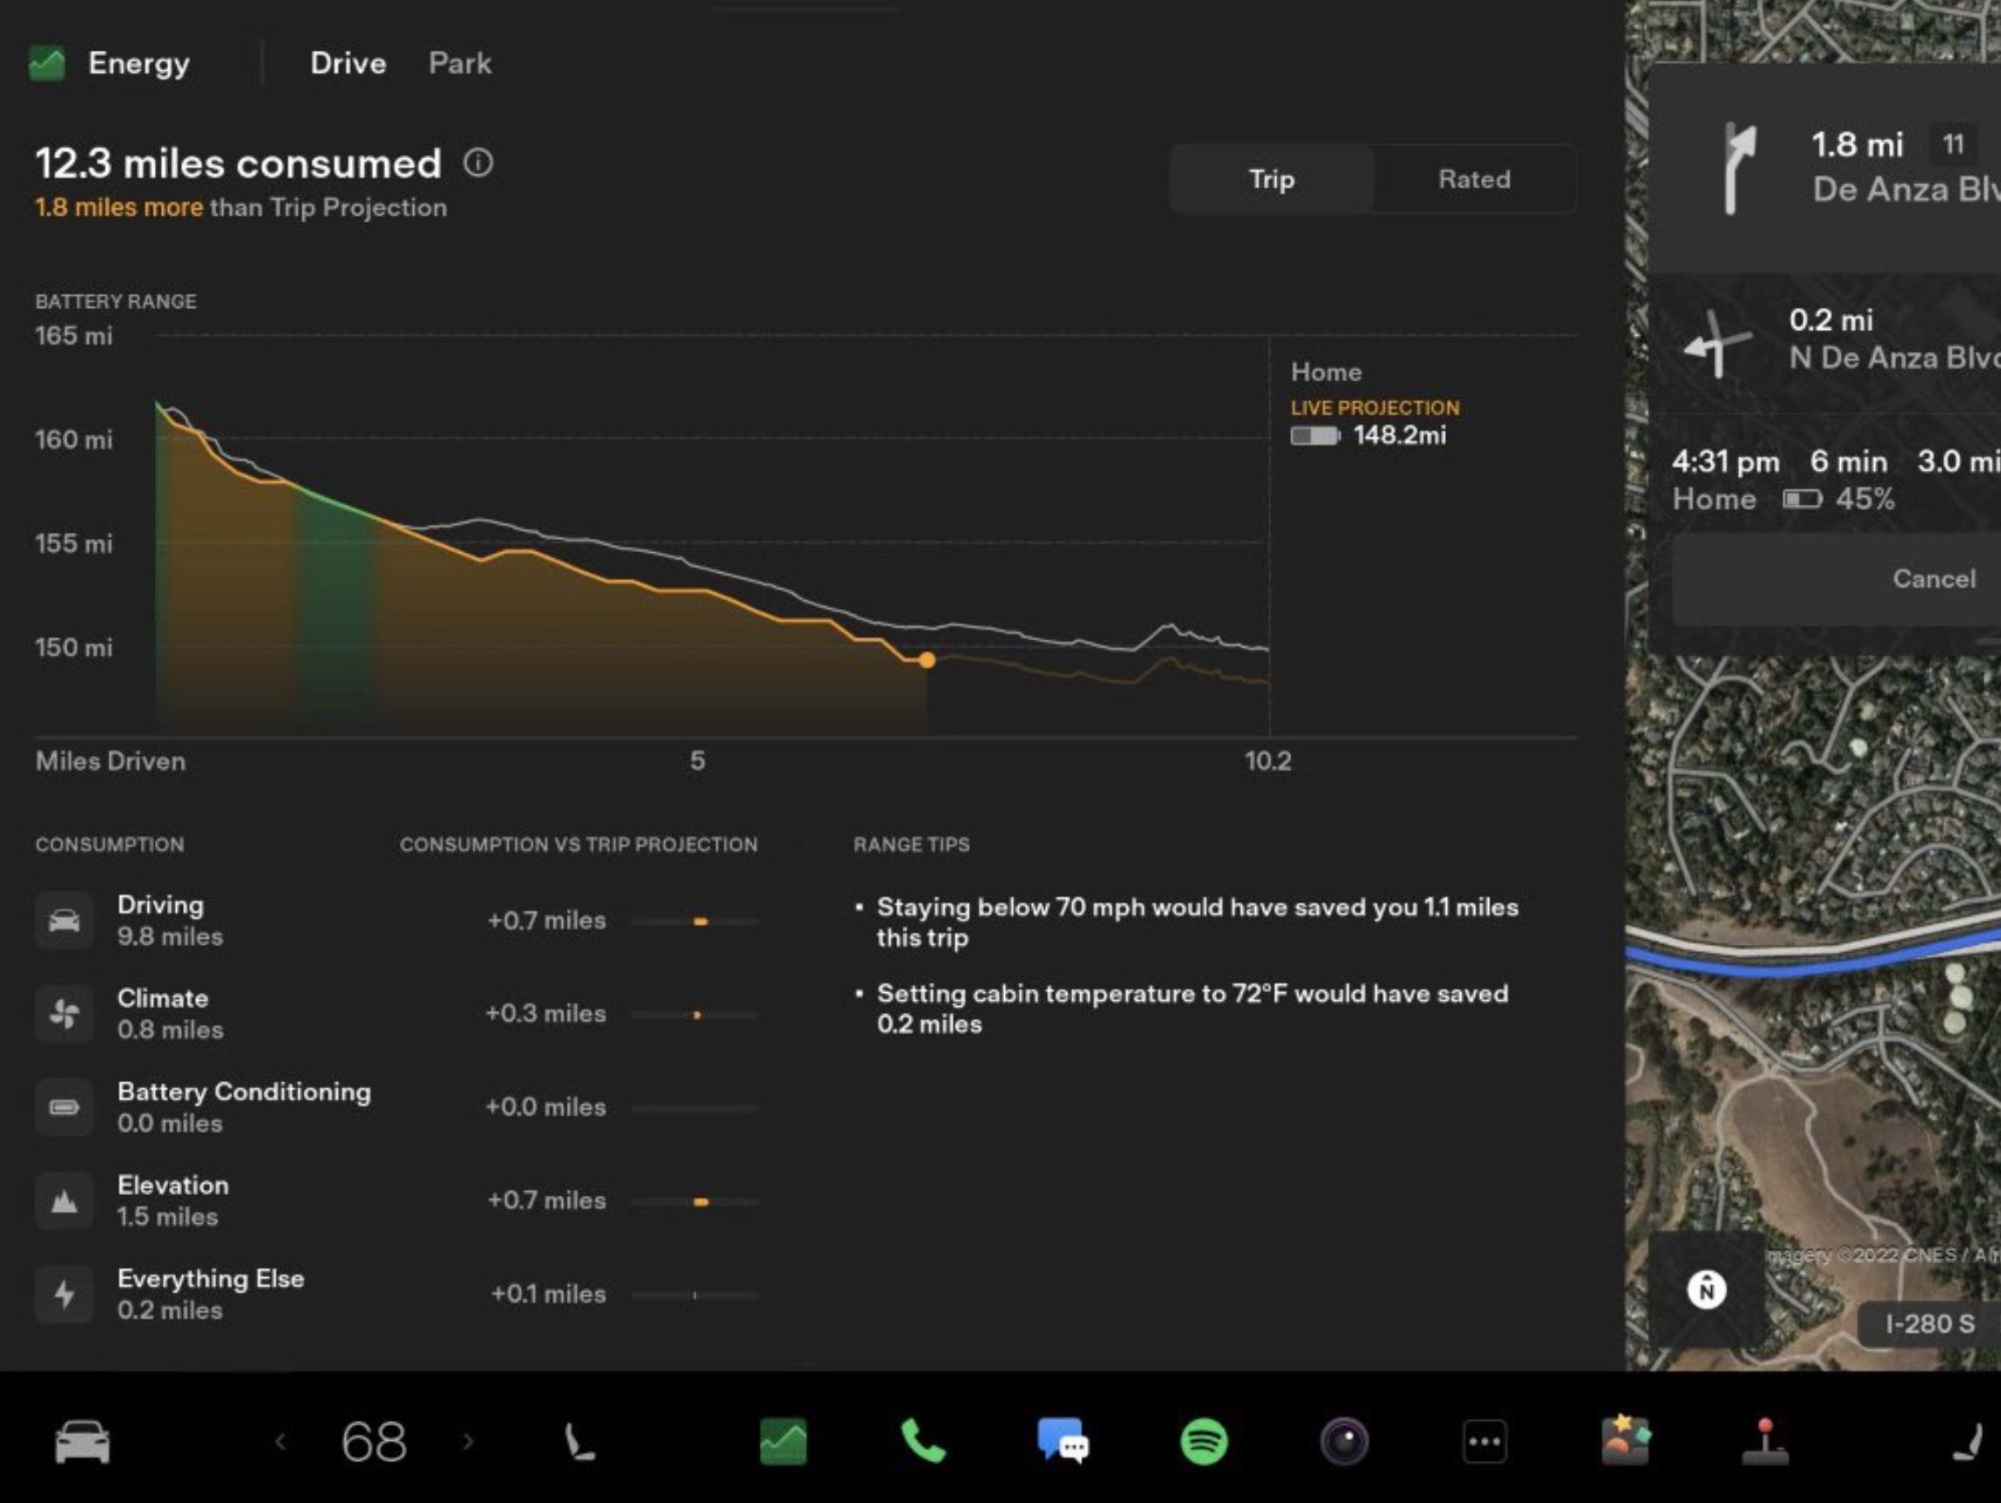Switch to the Park tab
Image resolution: width=2001 pixels, height=1503 pixels.
click(460, 63)
